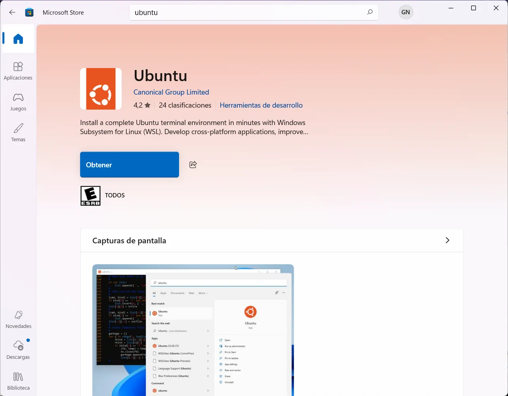Open the Temas section
Image resolution: width=508 pixels, height=396 pixels.
(x=18, y=133)
